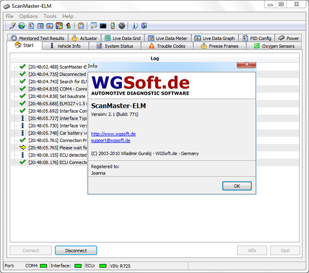Close the Info dialog with X
309x273 pixels.
246,65
